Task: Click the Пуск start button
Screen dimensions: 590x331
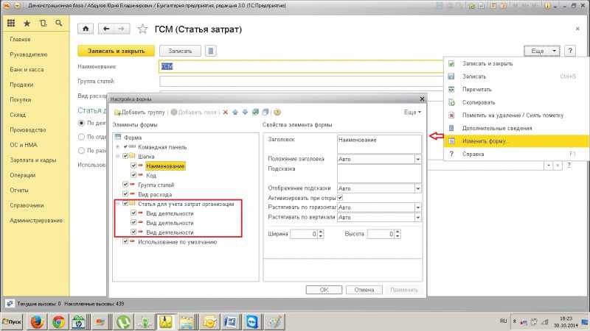Action: (x=12, y=322)
